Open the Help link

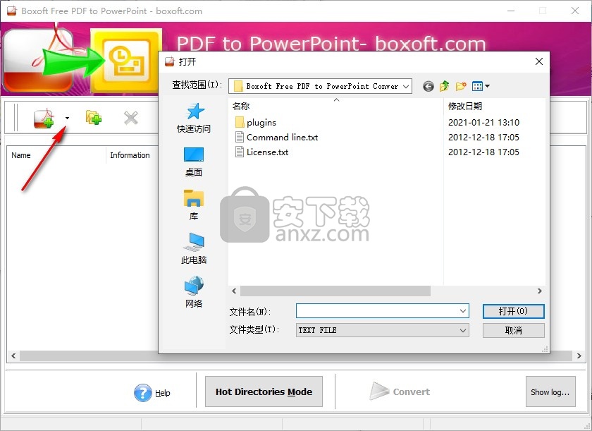(x=163, y=393)
